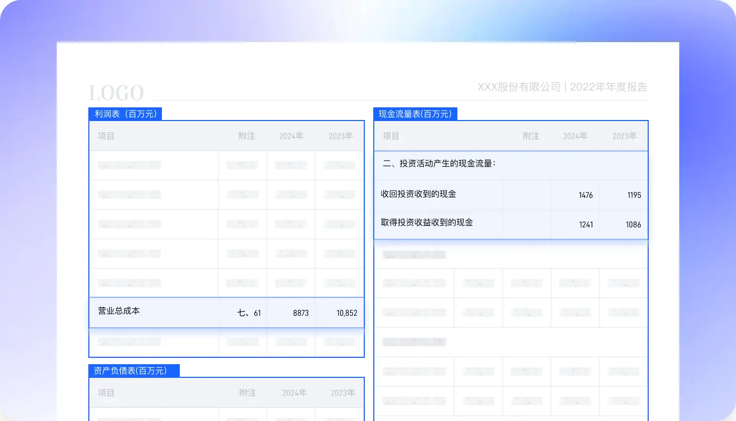Click the 10,852 value for 营业总成本
Image resolution: width=736 pixels, height=421 pixels.
pos(346,312)
